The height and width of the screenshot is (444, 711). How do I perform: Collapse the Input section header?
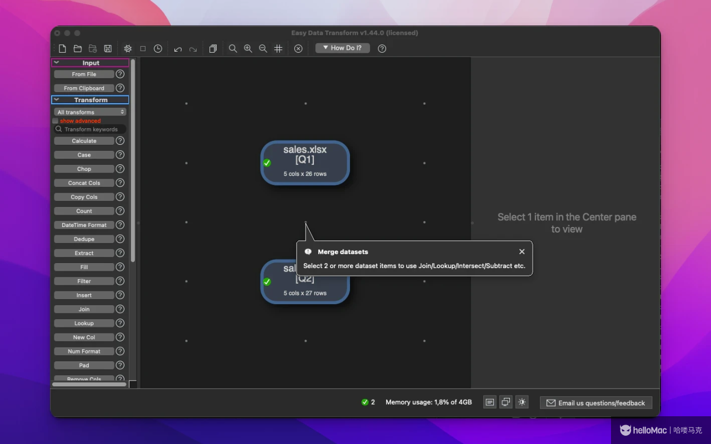coord(90,63)
